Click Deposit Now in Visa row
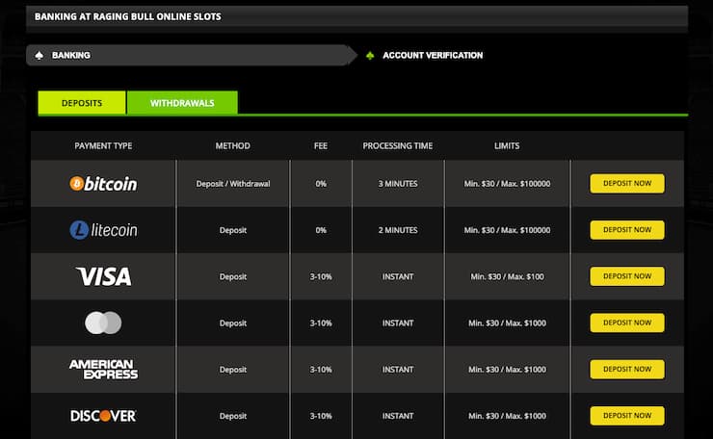Image resolution: width=713 pixels, height=439 pixels. point(627,276)
